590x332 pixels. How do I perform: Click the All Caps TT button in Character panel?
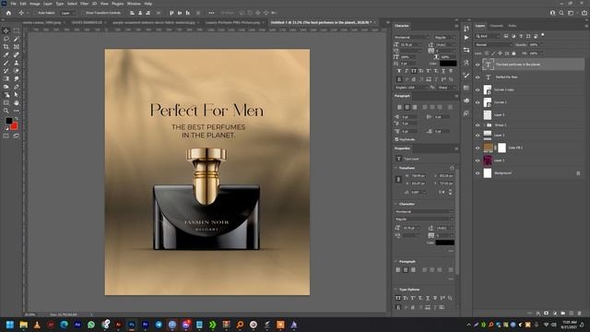(414, 71)
